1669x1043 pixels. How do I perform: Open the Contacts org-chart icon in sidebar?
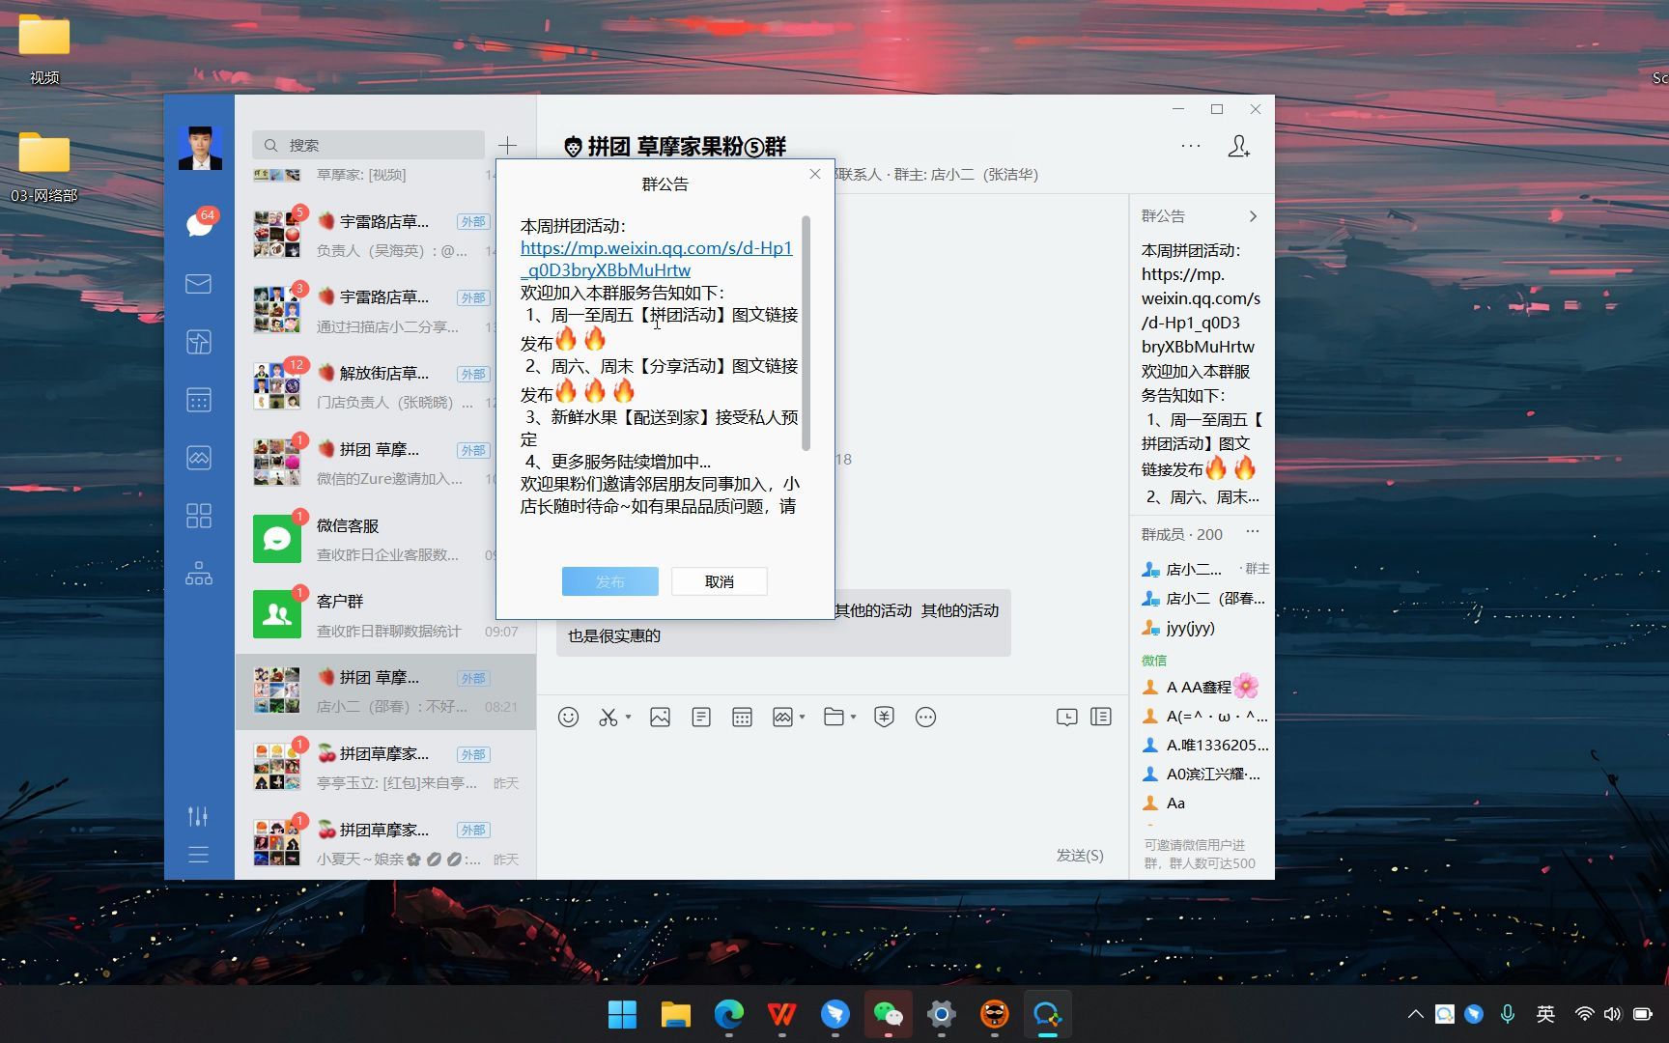coord(199,574)
